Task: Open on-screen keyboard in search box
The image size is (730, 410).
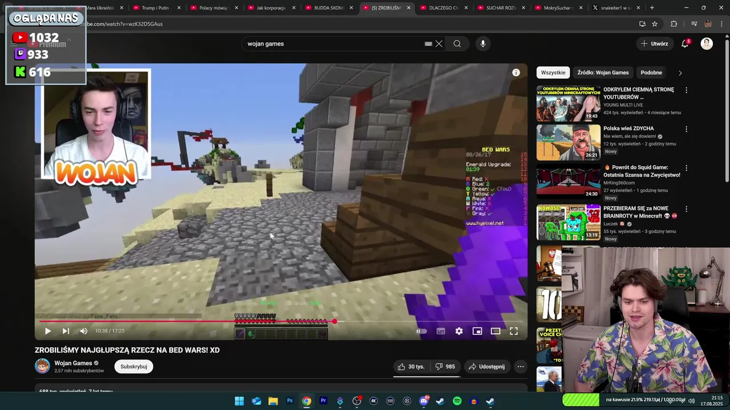Action: coord(428,44)
